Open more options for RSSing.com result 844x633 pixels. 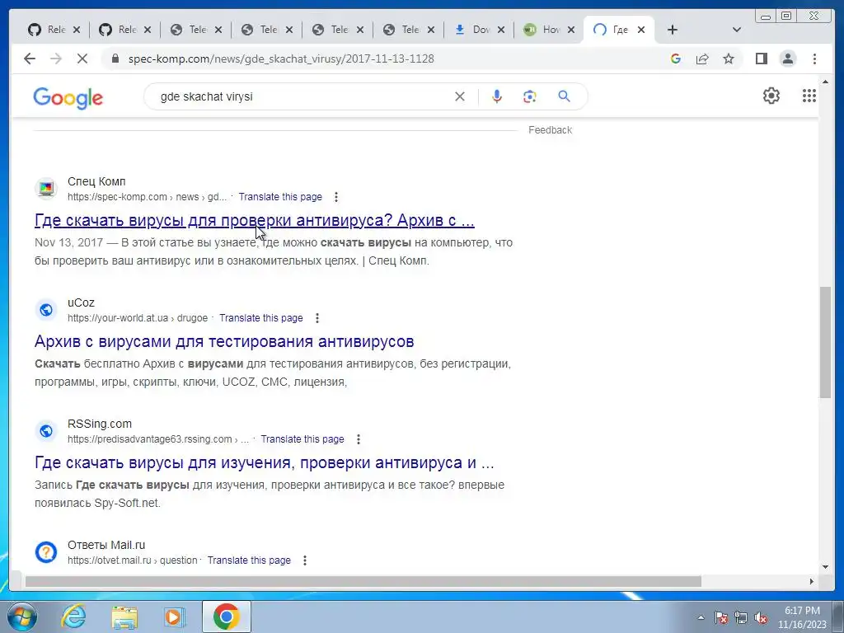(x=358, y=439)
